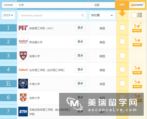
Task: Focus the University search input field
Action: (x=52, y=15)
